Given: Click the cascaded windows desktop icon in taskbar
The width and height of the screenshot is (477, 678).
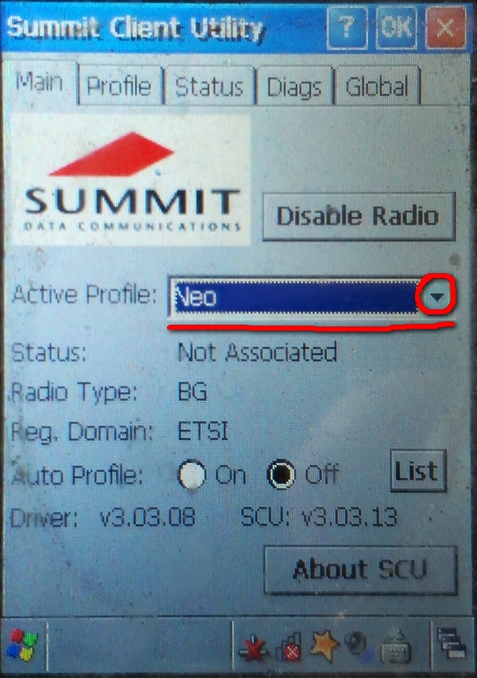Looking at the screenshot, I should pos(452,644).
